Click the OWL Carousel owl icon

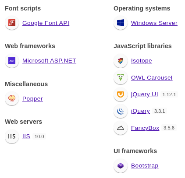(x=121, y=77)
